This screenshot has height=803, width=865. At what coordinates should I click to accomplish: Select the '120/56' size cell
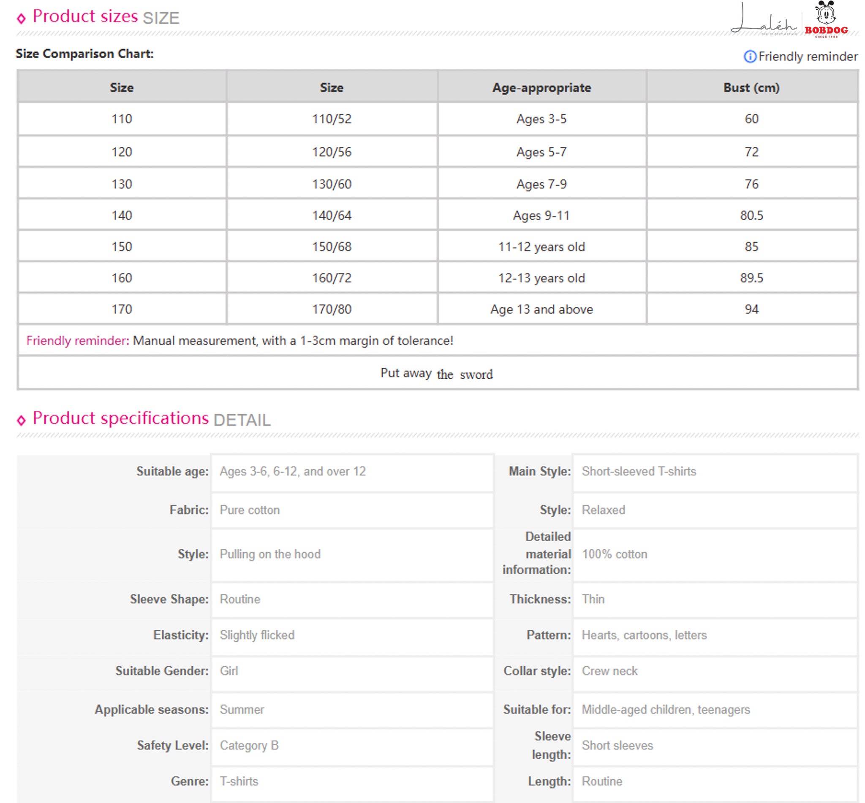click(332, 152)
